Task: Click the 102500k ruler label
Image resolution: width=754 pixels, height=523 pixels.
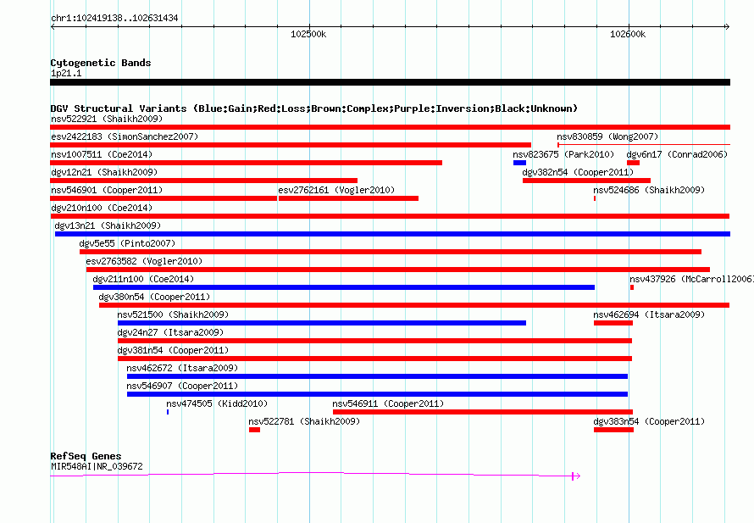Action: tap(308, 34)
